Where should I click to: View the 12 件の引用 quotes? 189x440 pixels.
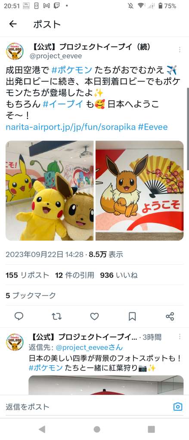tap(74, 275)
